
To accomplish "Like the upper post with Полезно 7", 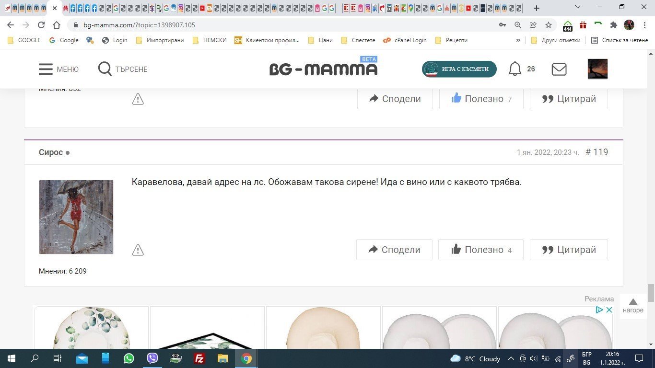I will click(x=481, y=99).
